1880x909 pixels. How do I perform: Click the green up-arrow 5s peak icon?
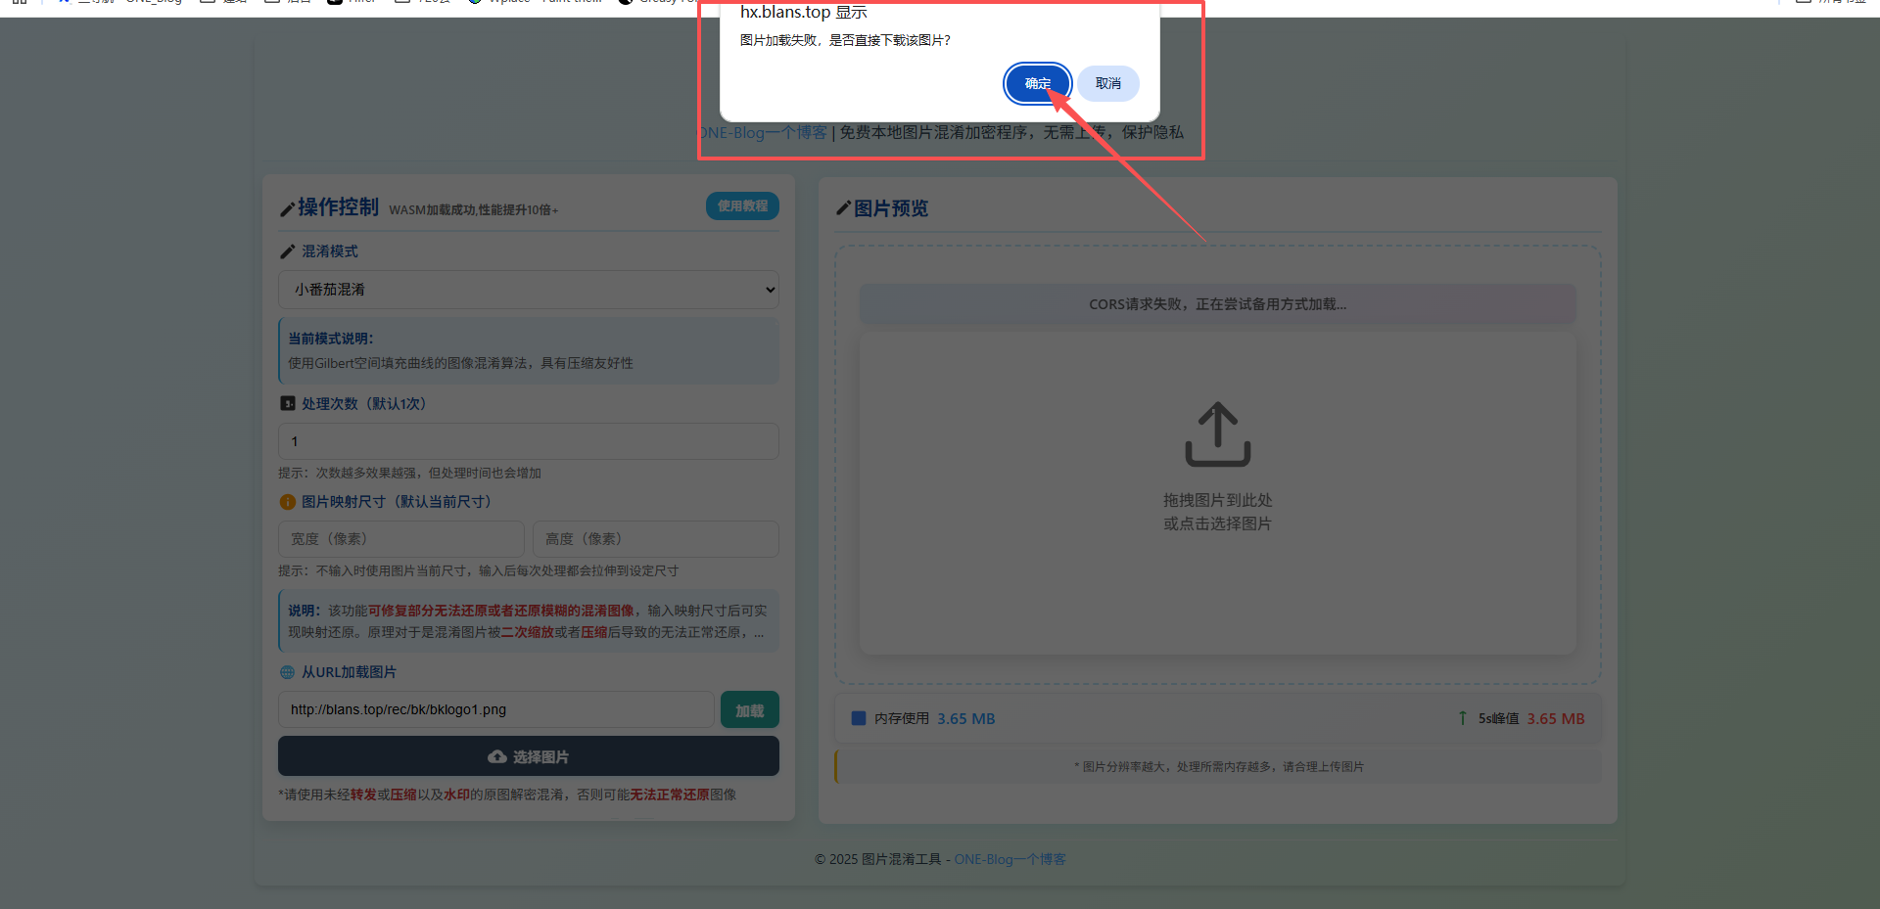(x=1463, y=718)
